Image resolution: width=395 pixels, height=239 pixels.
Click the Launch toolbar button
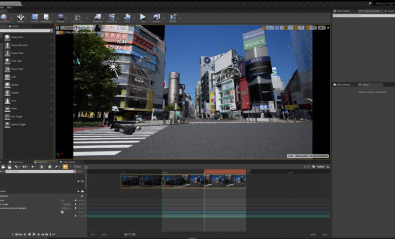[x=157, y=18]
